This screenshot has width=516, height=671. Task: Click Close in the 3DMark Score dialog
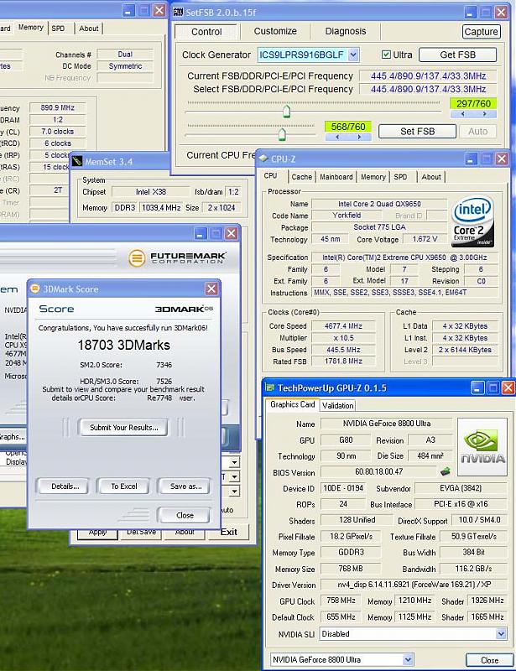click(185, 515)
